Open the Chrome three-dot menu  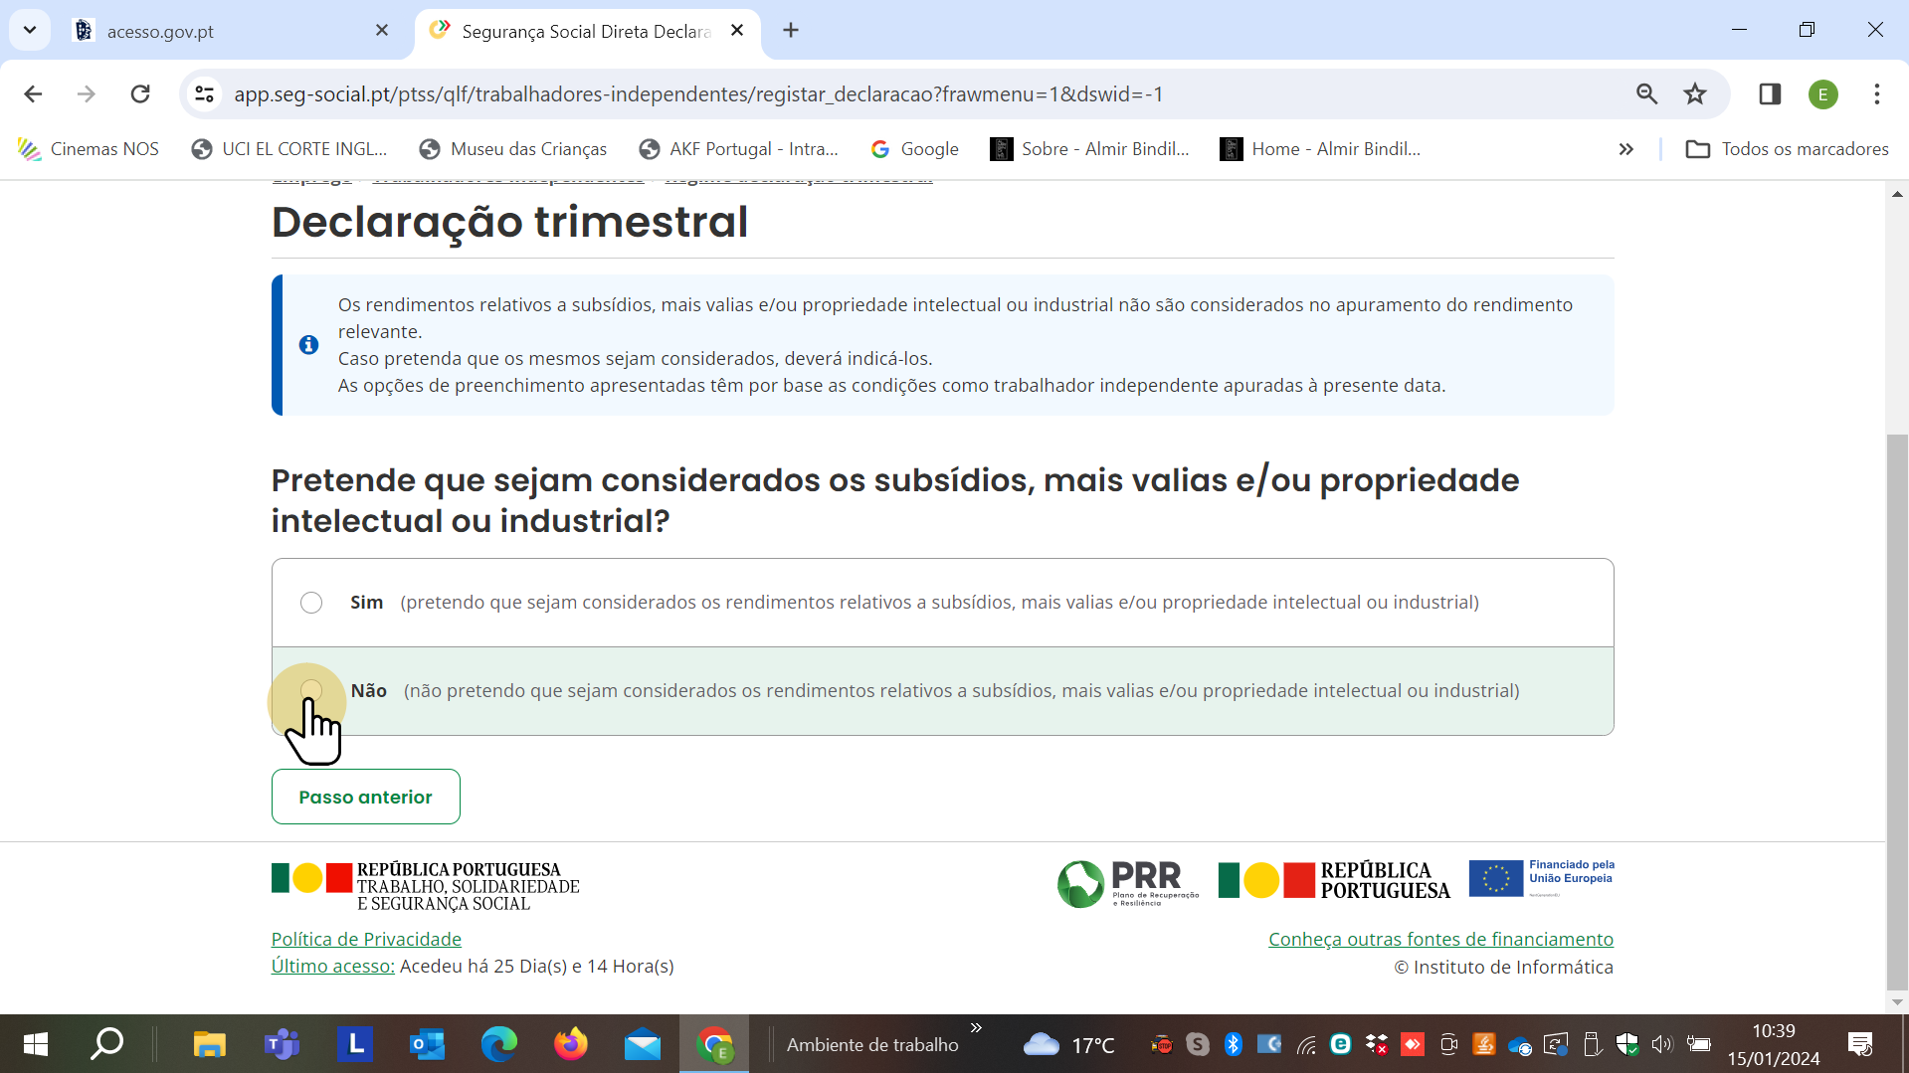[x=1876, y=94]
